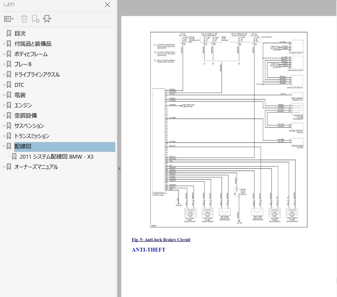Expand the 電装 bookmark
Screen dimensions: 337x297
(4, 95)
